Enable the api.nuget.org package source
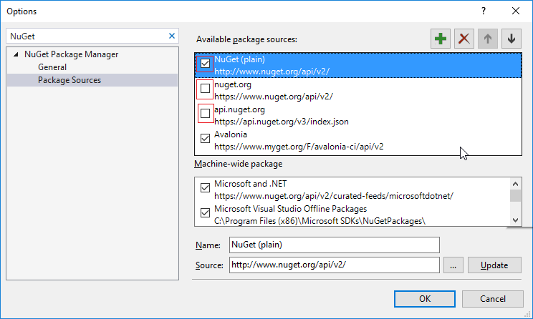 tap(206, 113)
